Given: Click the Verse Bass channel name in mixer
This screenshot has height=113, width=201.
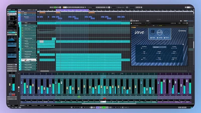Looking at the screenshot, I should click(29, 102).
